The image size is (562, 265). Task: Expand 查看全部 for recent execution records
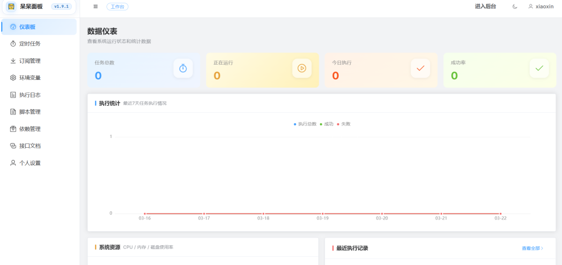pos(532,249)
